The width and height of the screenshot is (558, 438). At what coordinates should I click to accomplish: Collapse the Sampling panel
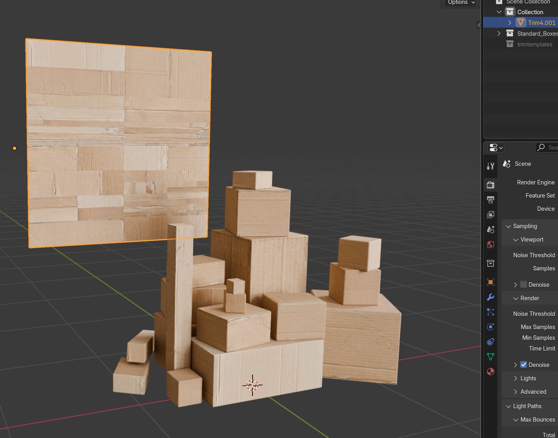(508, 226)
